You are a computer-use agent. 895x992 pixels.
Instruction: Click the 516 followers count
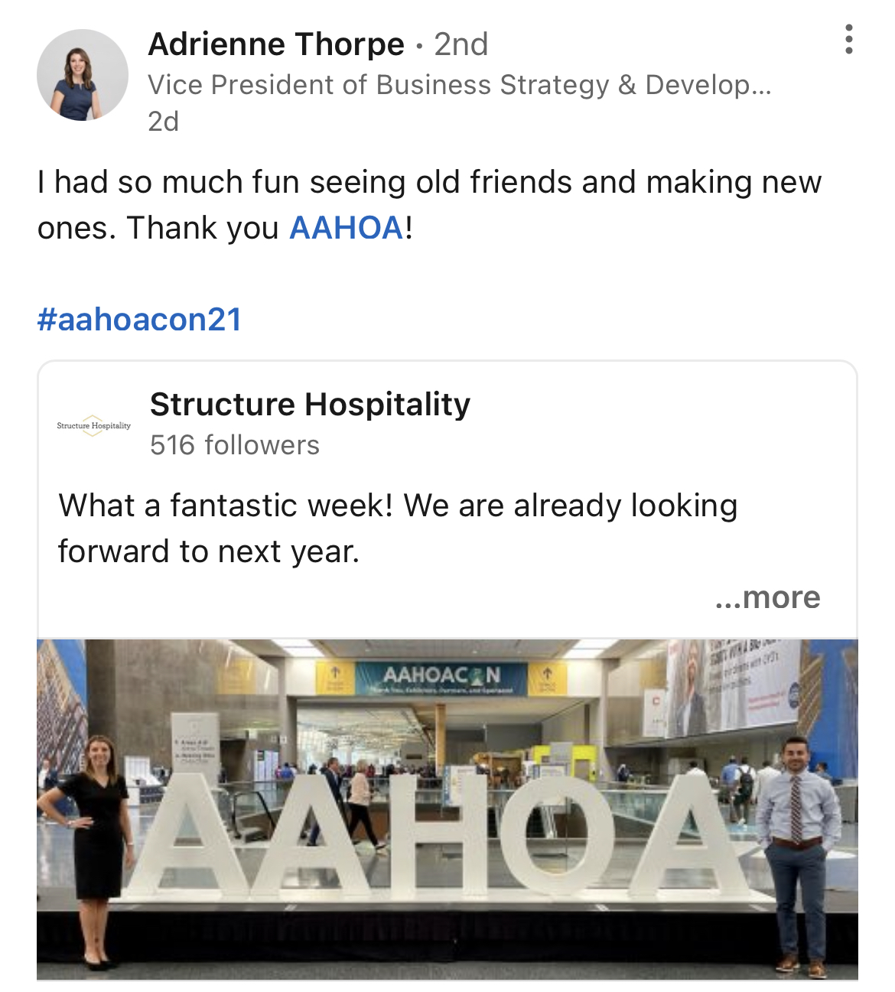click(235, 445)
